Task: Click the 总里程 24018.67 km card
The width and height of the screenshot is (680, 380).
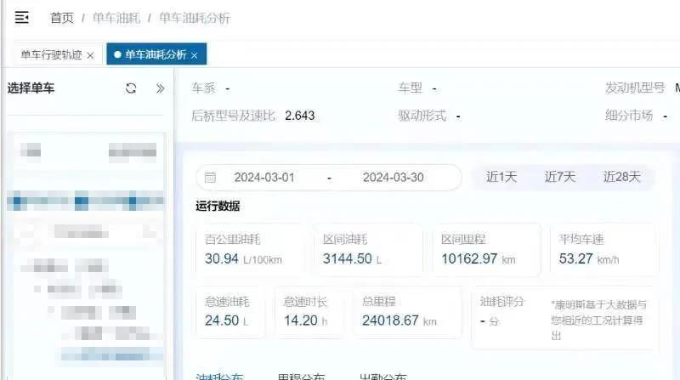Action: (407, 312)
